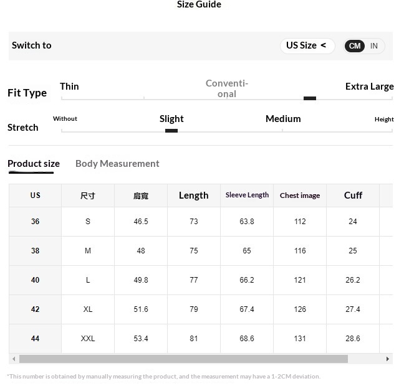Click the Cuff column header

coord(353,195)
